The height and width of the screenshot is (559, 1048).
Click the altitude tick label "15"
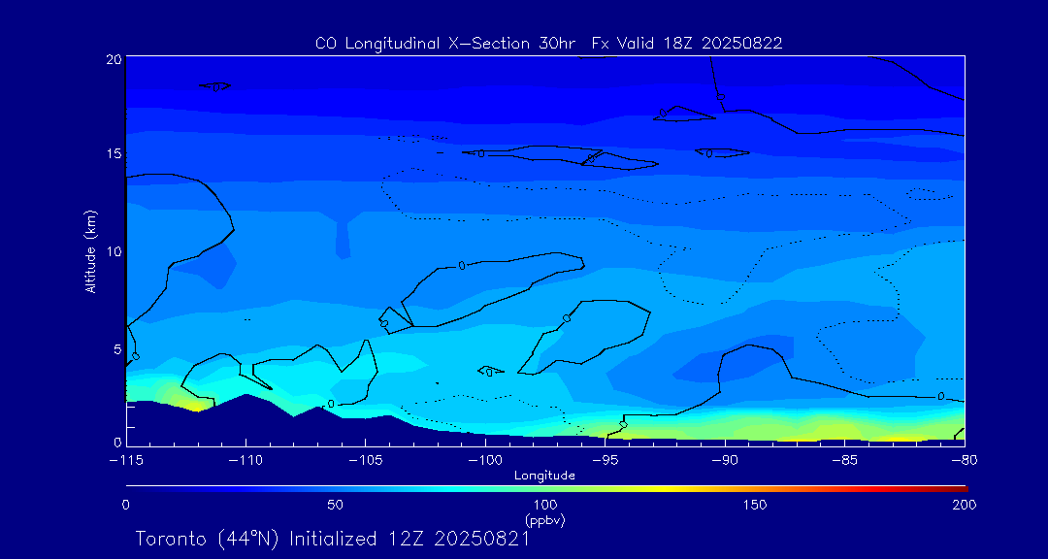pos(114,153)
